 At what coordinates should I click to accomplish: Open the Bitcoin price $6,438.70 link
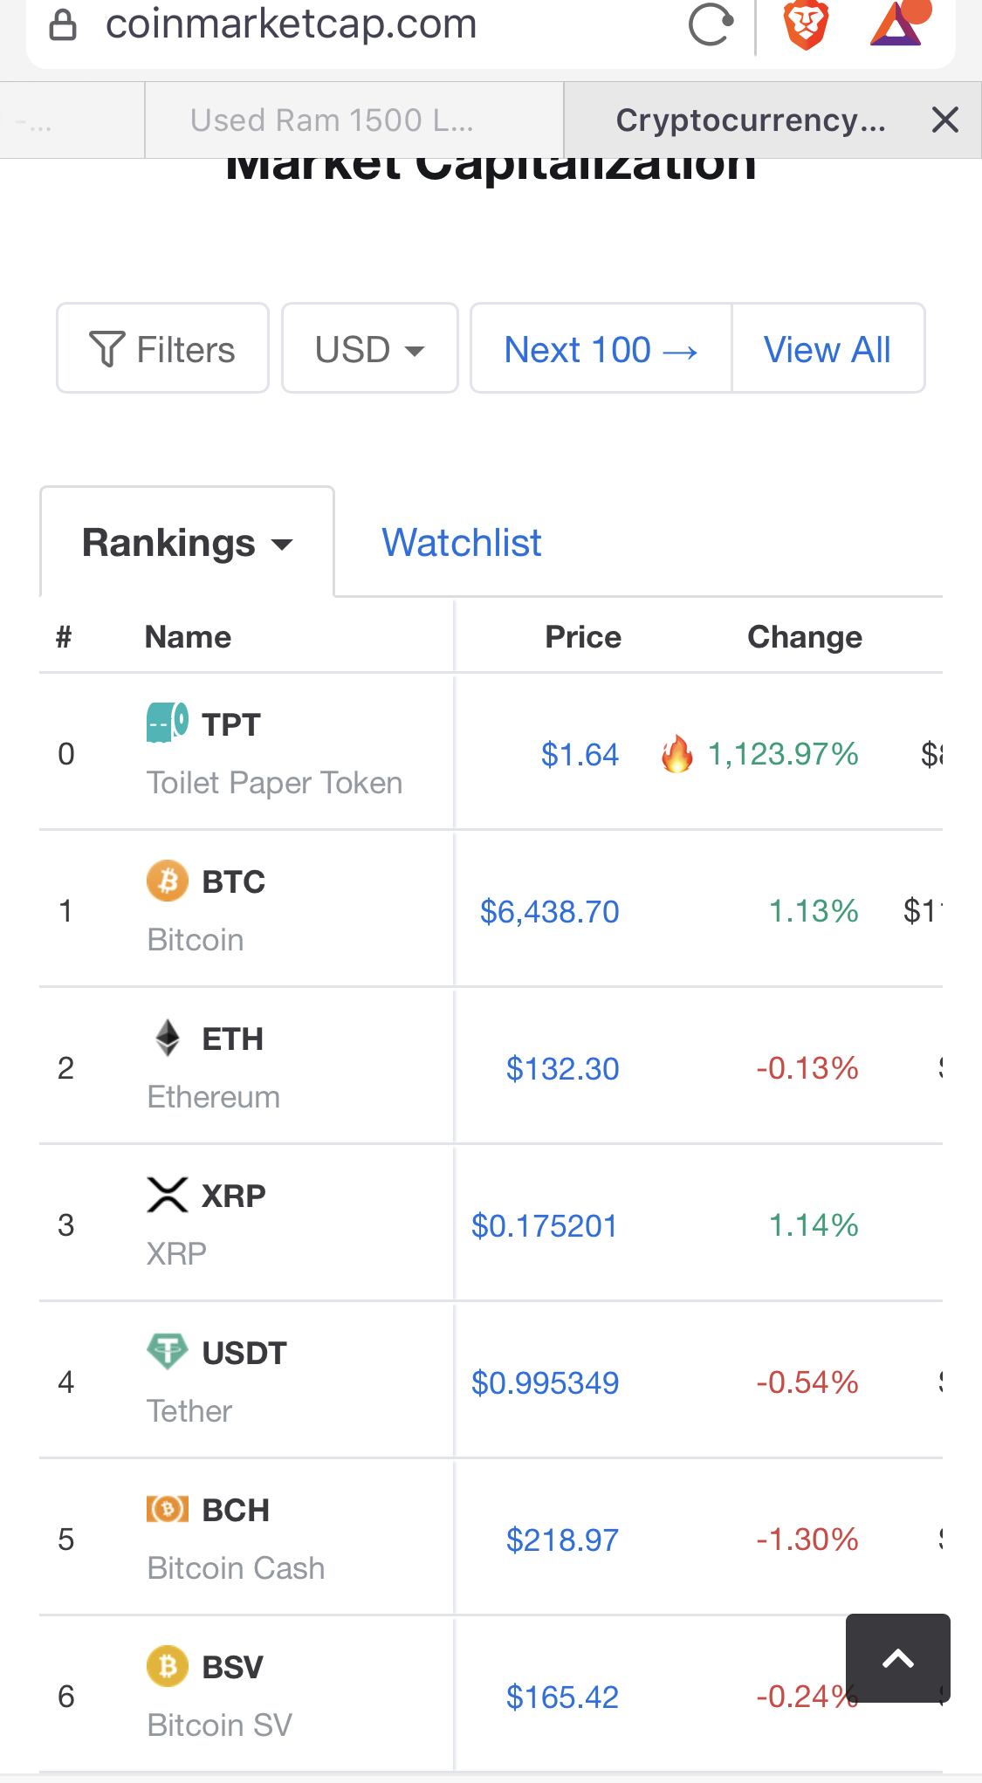point(549,911)
